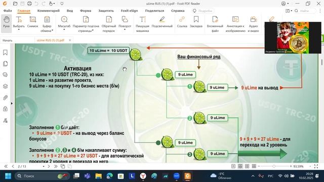Click the Снимок snapshot tool
This screenshot has width=324, height=182.
[32, 22]
